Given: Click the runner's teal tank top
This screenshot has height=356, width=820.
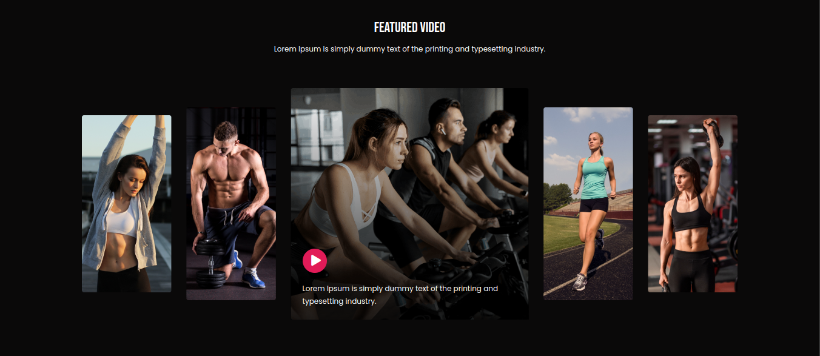Looking at the screenshot, I should [594, 177].
